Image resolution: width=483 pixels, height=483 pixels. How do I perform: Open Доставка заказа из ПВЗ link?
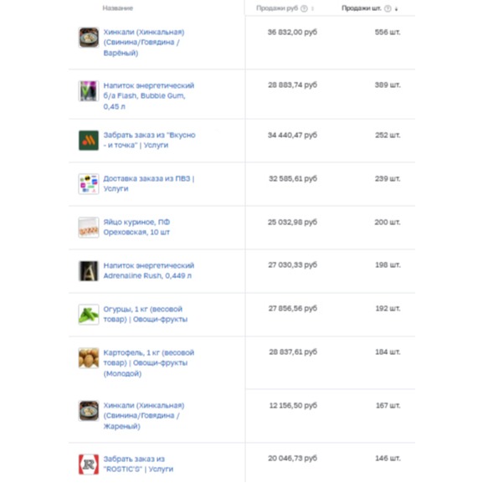point(149,183)
